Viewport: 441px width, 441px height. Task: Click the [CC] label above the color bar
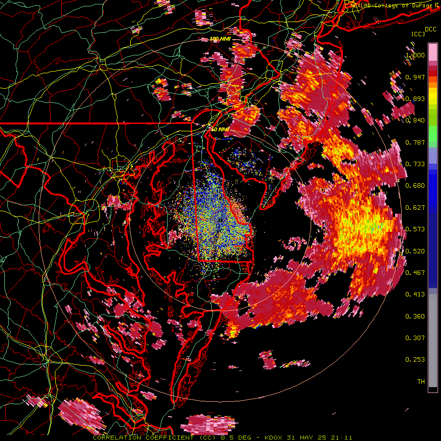418,34
